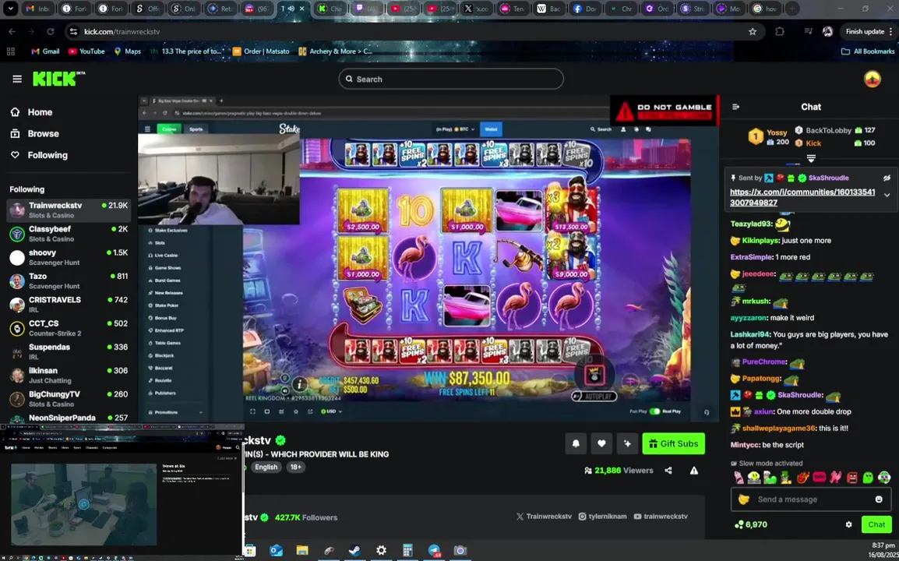Select the Sports tab in Stake
899x561 pixels.
196,129
